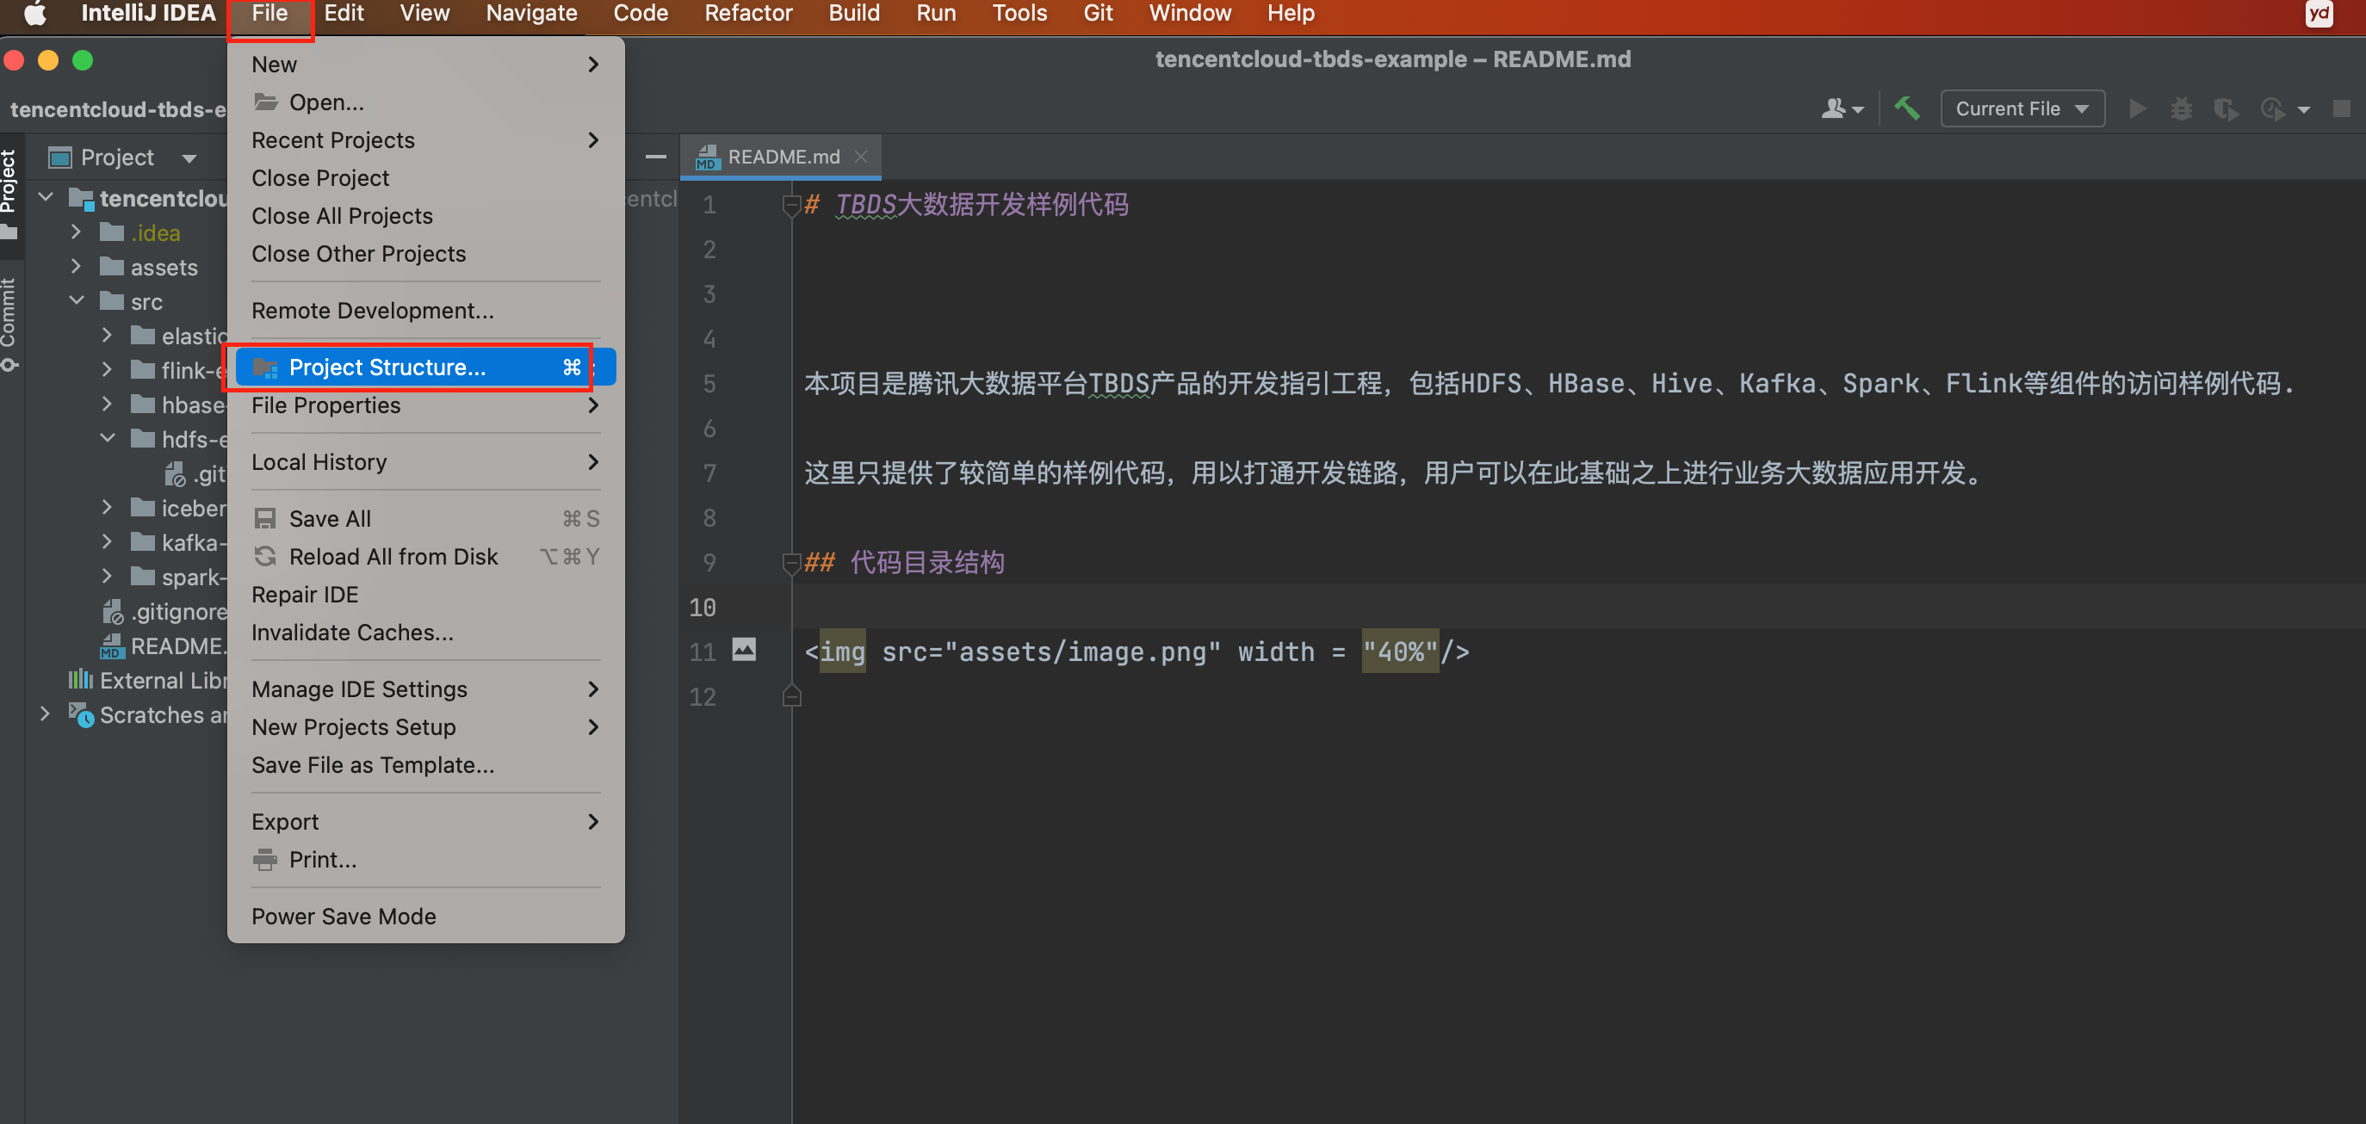Click the green Build hammer icon
Image resolution: width=2366 pixels, height=1124 pixels.
point(1907,108)
